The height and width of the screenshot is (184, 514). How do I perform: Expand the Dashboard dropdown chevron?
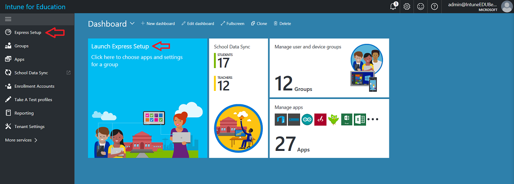(132, 24)
